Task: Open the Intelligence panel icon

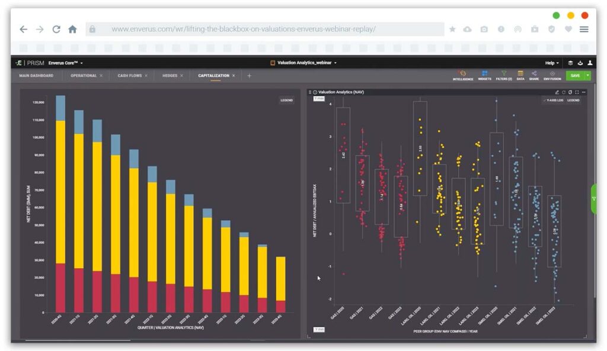Action: click(462, 73)
